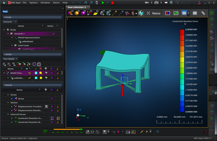Screen dimensions: 217x141
Task: Collapse the Study tree node
Action: 4,30
